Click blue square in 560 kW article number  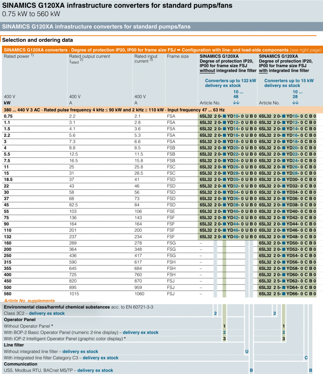click(x=284, y=294)
